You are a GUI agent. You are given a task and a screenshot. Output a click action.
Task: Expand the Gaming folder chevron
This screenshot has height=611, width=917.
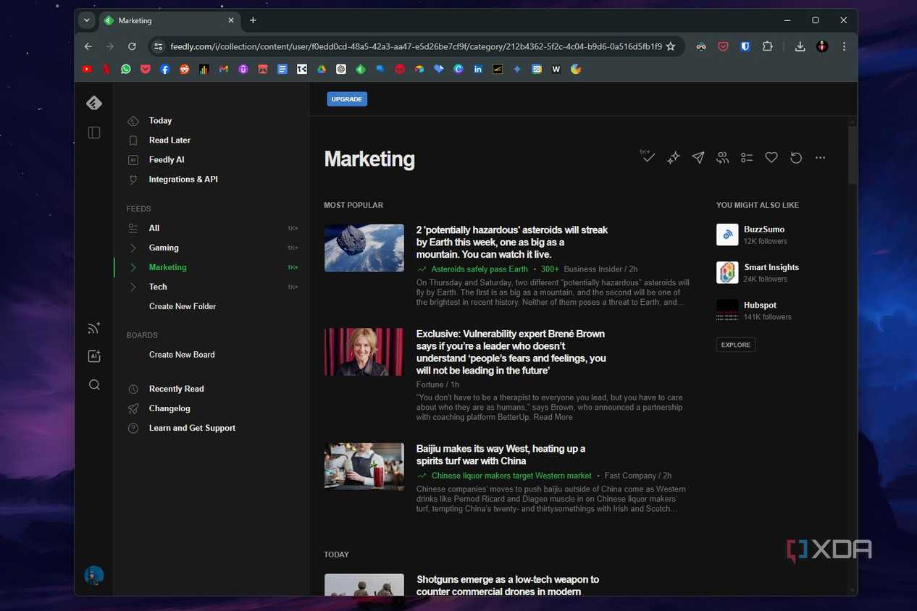tap(133, 248)
